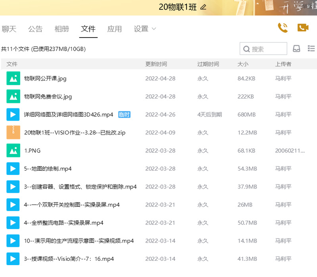Image resolution: width=317 pixels, height=277 pixels.
Task: Open 4--全桥整流电路--实操录屏.mp4
Action: (63, 223)
